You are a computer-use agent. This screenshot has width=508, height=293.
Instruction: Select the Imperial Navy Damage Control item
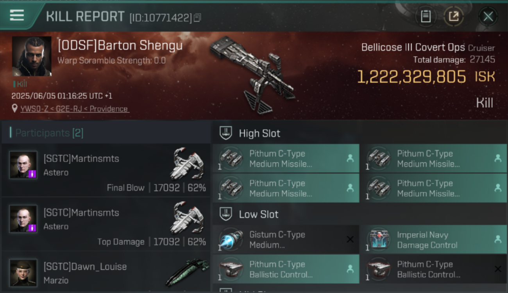click(433, 239)
